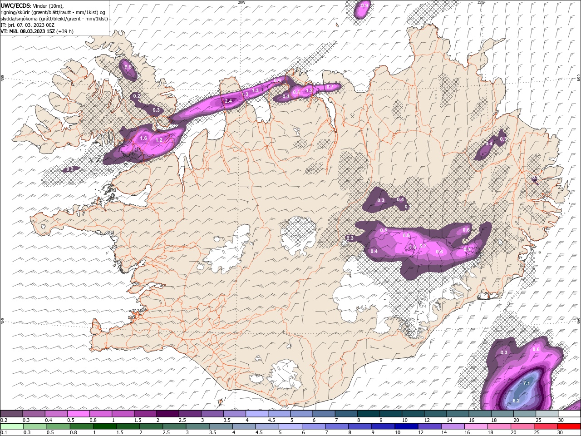Click the 1.2 value right beside 1.6
The height and width of the screenshot is (436, 581).
[x=159, y=140]
